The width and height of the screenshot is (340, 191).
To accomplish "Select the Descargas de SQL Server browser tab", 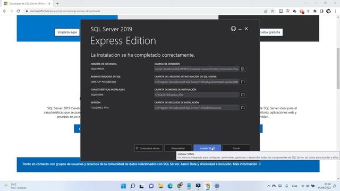I will pyautogui.click(x=27, y=4).
